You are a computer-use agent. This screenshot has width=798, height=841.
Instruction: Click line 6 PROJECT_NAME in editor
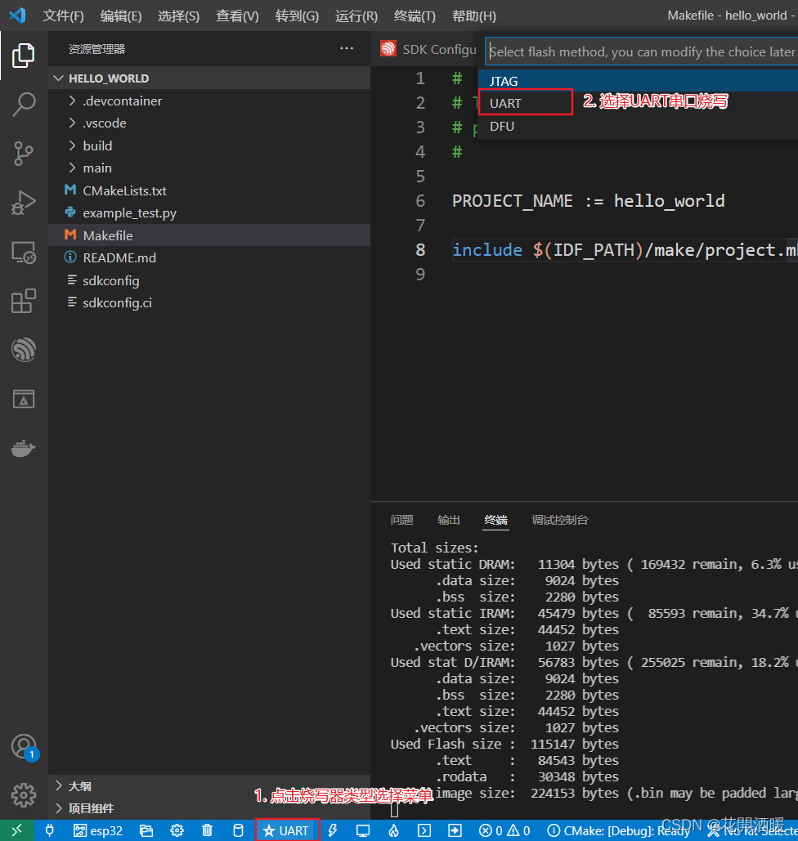point(588,200)
